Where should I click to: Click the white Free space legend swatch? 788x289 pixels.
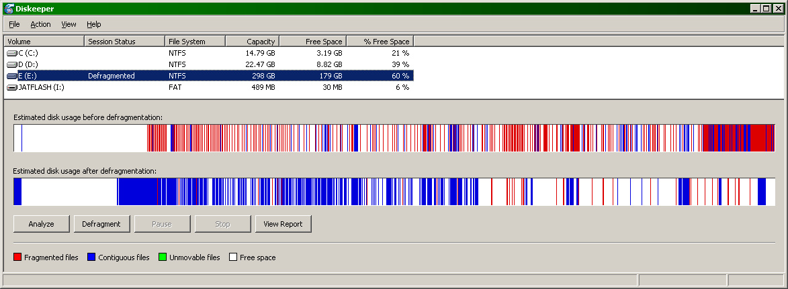point(232,257)
